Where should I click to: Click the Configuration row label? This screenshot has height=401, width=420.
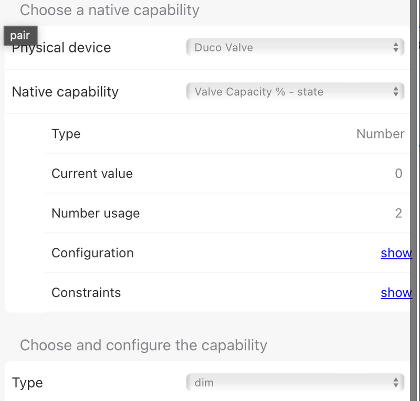pos(92,253)
